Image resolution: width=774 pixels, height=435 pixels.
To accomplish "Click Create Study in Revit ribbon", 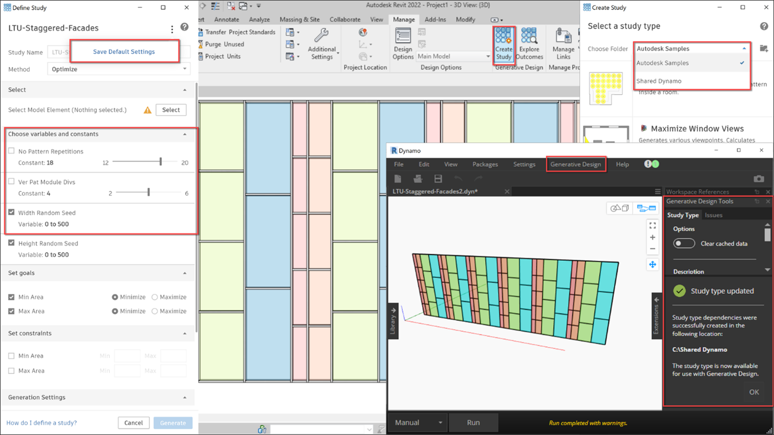I will click(503, 44).
